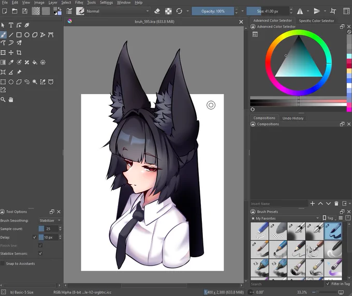Delete composition with trash button

336,203
